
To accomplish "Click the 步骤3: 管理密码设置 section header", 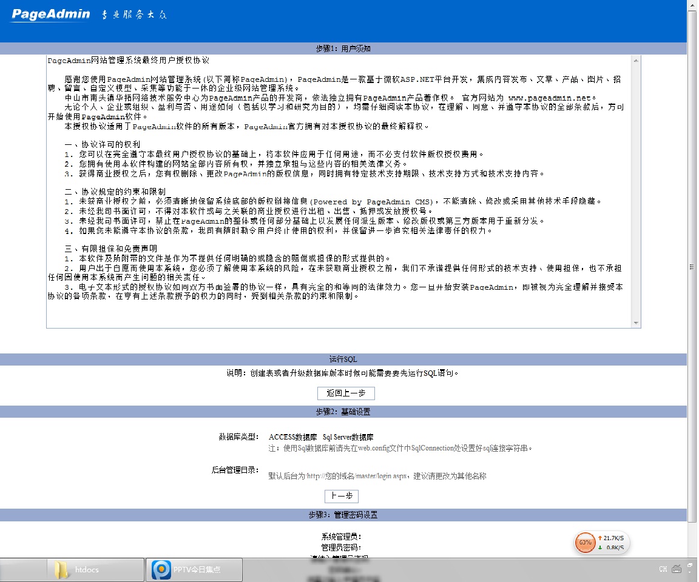I will point(343,515).
